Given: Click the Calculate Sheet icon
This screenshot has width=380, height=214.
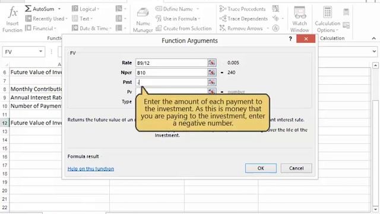Looking at the screenshot, I should coord(346,25).
